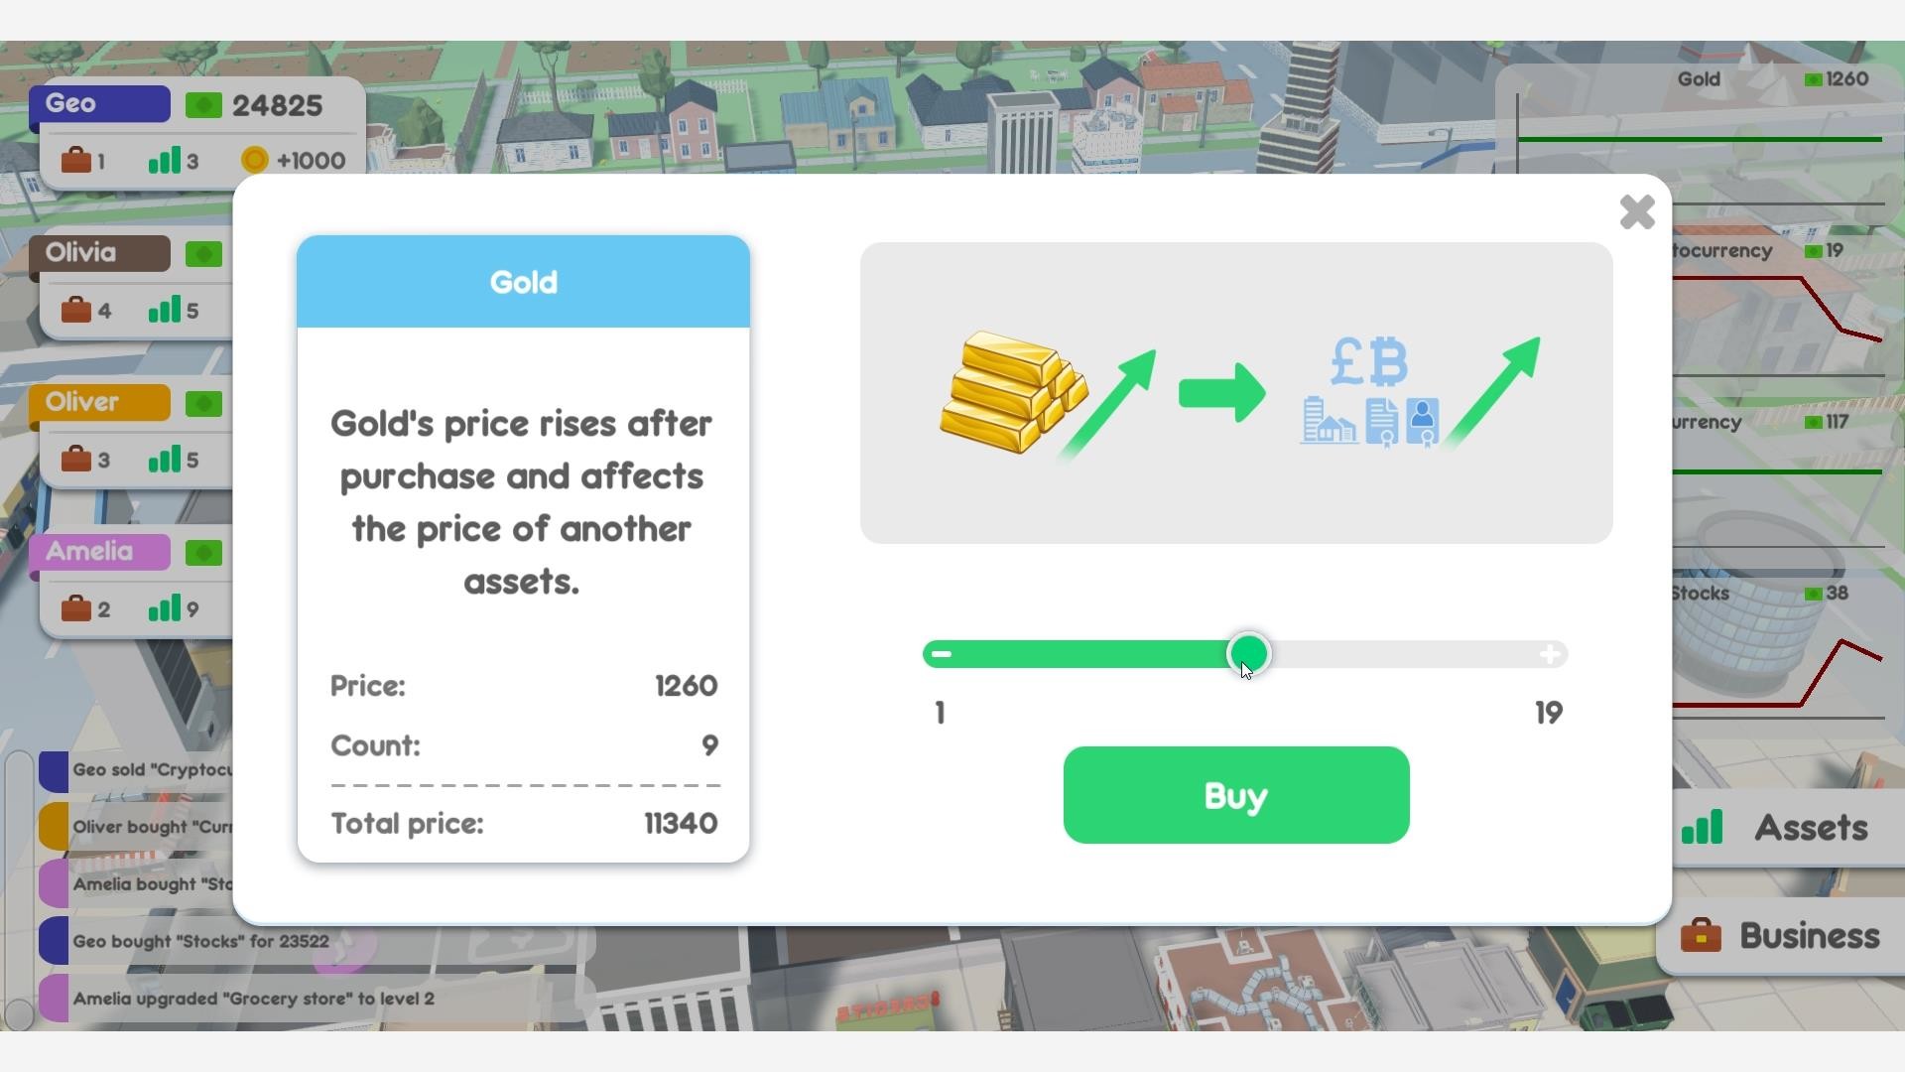Click Oliver's briefcase icon
Viewport: 1905px width, 1072px height.
coord(78,459)
